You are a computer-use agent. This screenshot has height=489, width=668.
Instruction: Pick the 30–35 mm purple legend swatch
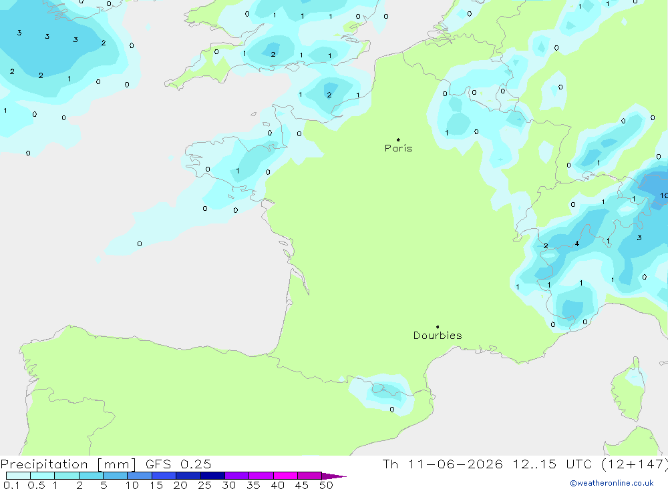click(x=237, y=476)
